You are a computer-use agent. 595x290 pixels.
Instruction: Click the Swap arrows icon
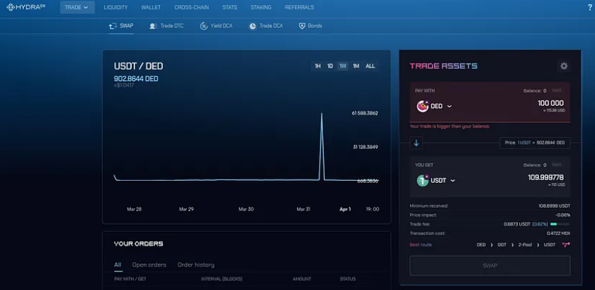[113, 26]
